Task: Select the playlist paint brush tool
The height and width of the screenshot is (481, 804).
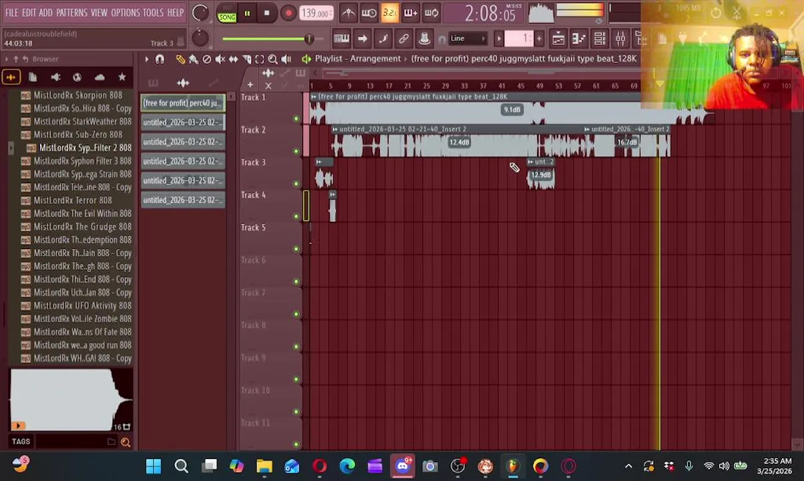Action: (x=194, y=59)
